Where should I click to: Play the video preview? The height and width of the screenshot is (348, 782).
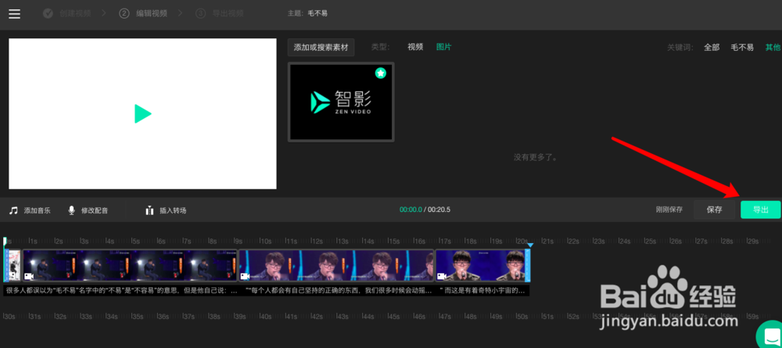[x=142, y=113]
